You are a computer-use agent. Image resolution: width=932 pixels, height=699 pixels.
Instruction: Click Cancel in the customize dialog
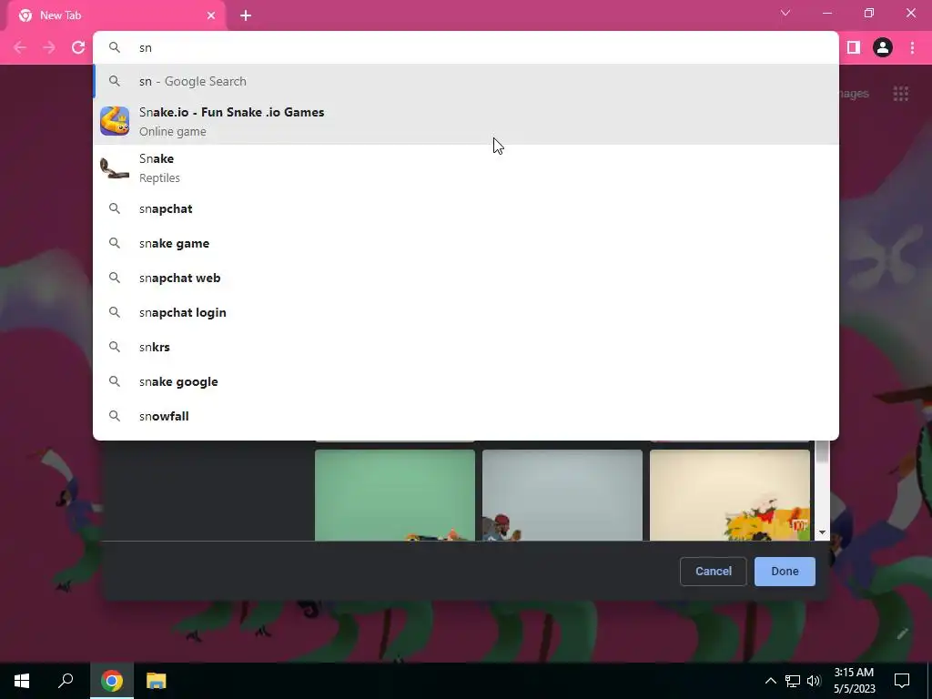click(x=714, y=572)
